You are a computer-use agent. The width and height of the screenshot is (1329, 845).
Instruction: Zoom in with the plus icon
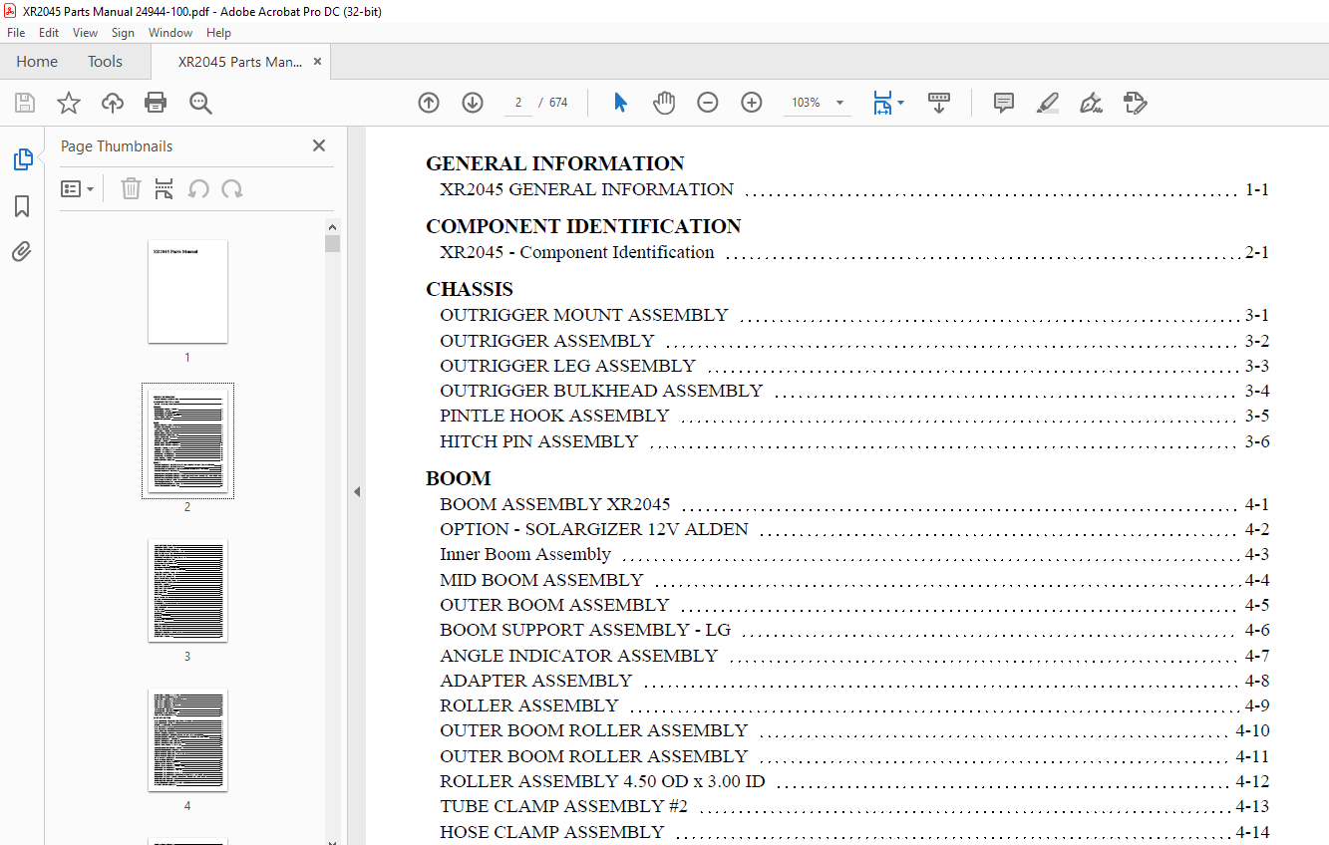click(752, 103)
